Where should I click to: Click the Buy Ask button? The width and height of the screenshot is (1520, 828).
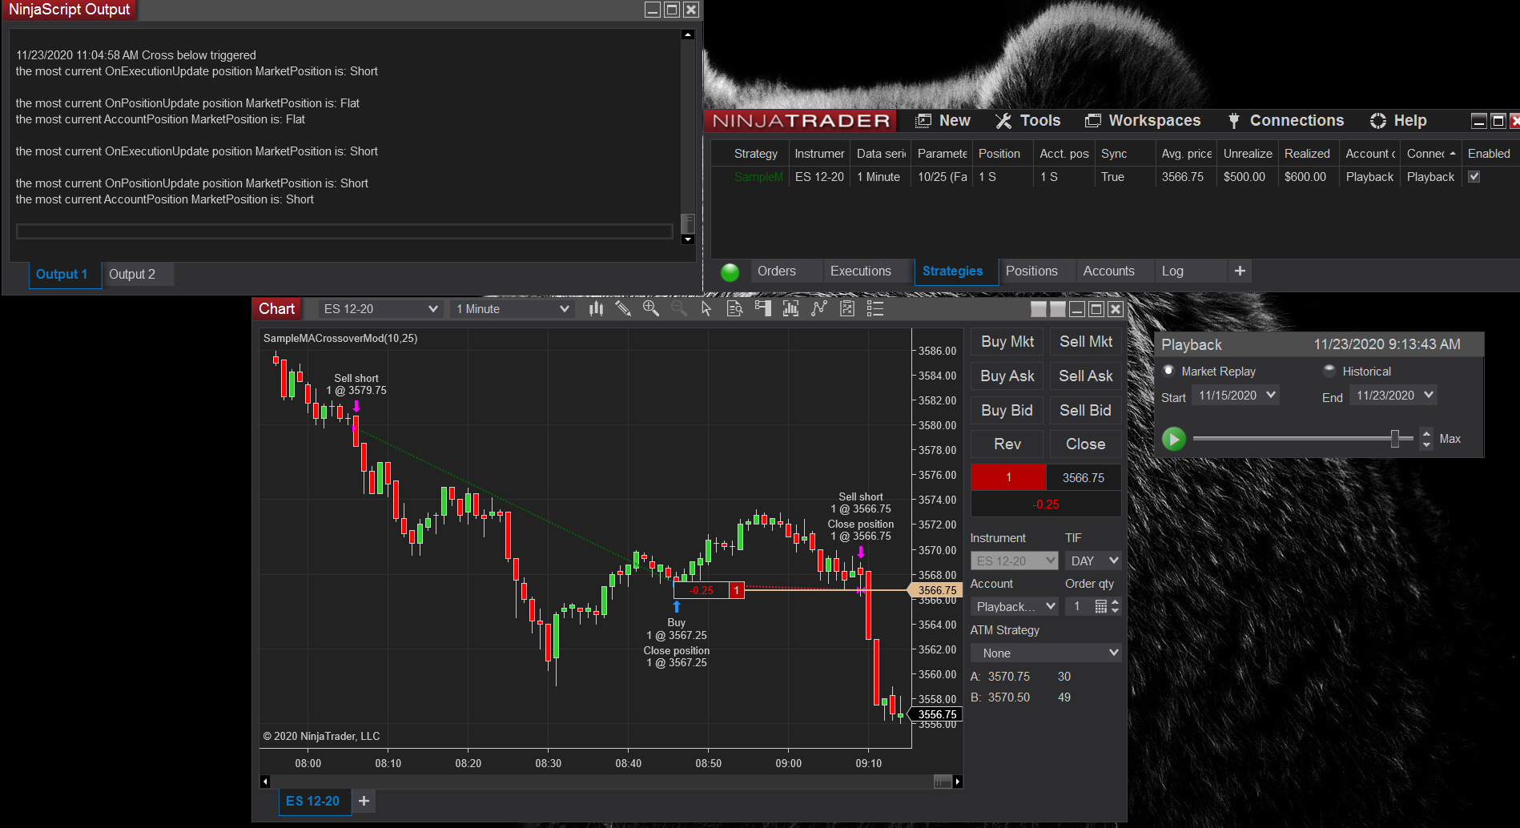point(1007,376)
